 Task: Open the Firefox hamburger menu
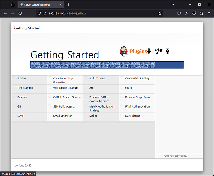pos(209,13)
